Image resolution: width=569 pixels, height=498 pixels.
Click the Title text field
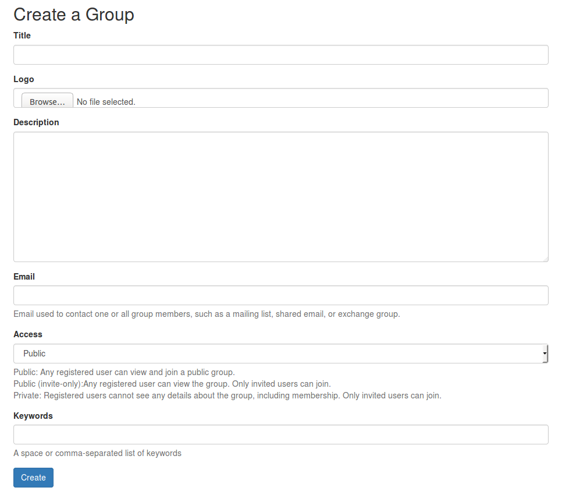[280, 55]
